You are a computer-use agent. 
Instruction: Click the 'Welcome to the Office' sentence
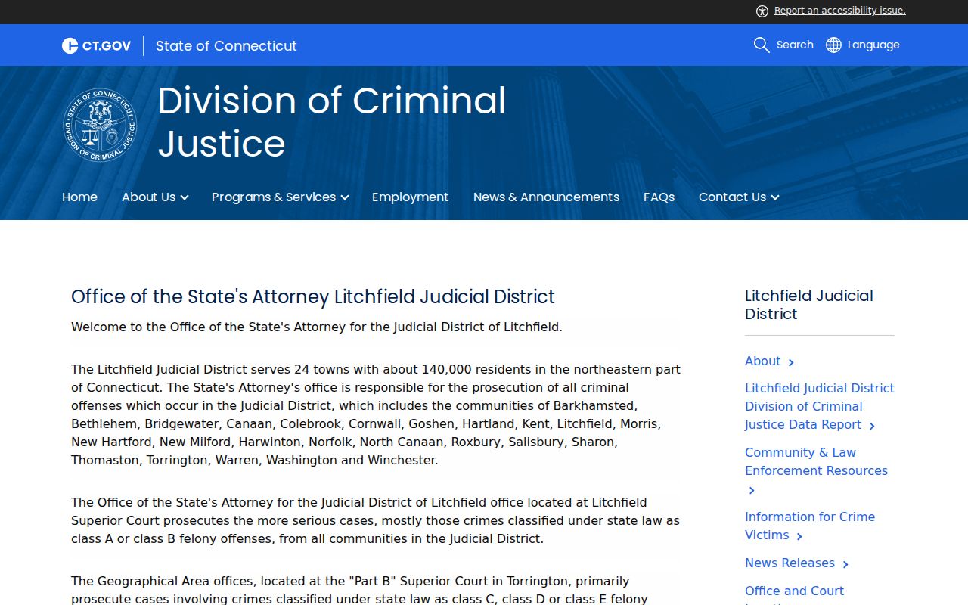[317, 327]
